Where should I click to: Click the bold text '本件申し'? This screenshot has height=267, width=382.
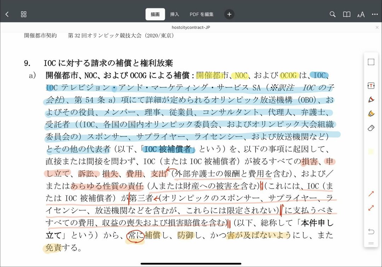(x=317, y=223)
